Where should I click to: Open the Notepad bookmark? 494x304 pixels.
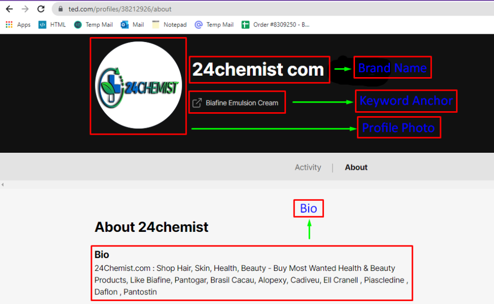coord(169,24)
